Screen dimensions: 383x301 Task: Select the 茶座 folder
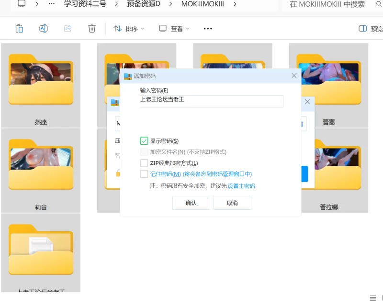pyautogui.click(x=41, y=86)
